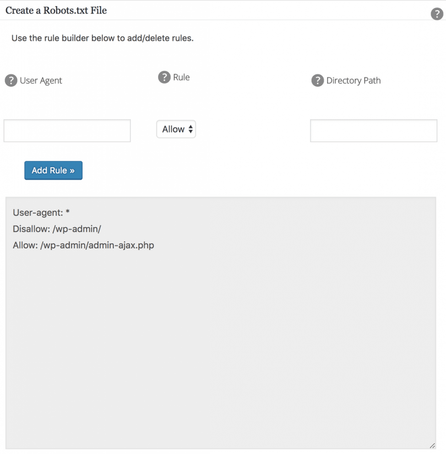
Task: Click the up-down arrows on the Allow selector
Action: [191, 129]
